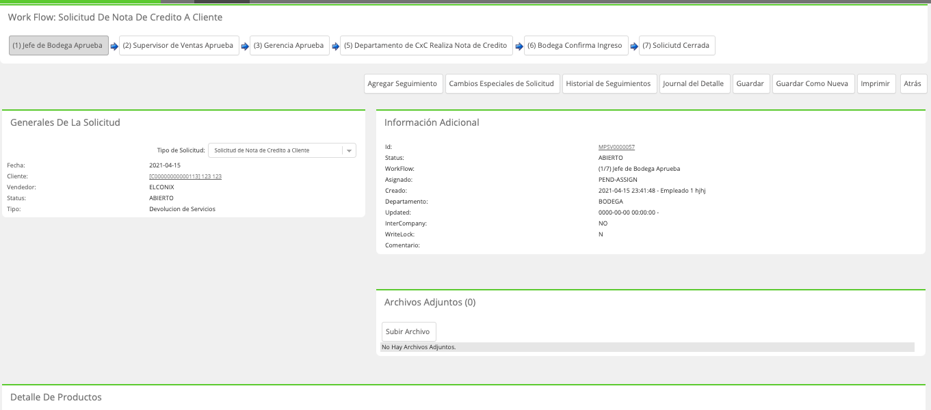Select the Vendedor value ELCONIX
This screenshot has width=931, height=410.
161,187
